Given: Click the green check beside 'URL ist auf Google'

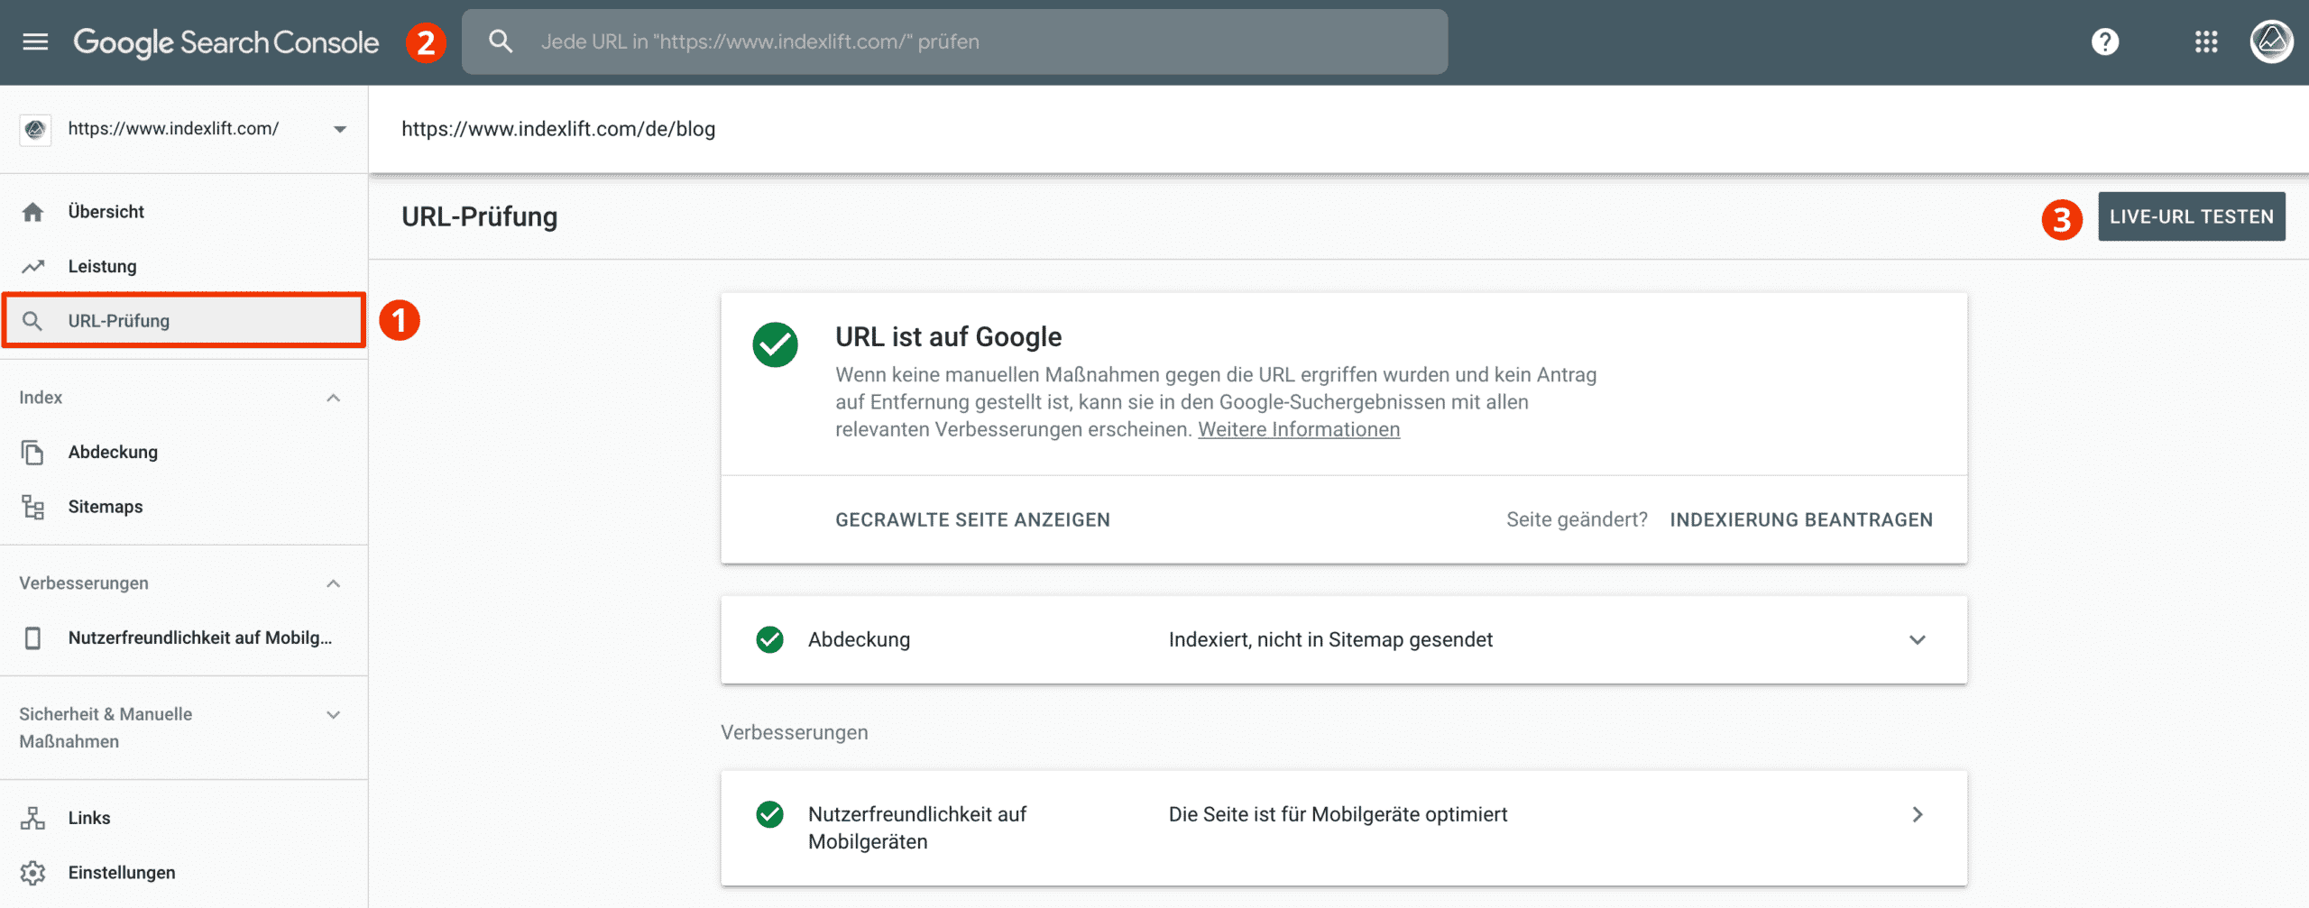Looking at the screenshot, I should click(775, 344).
